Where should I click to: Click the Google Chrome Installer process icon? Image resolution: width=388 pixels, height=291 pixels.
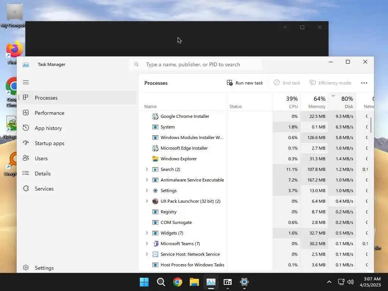(155, 116)
